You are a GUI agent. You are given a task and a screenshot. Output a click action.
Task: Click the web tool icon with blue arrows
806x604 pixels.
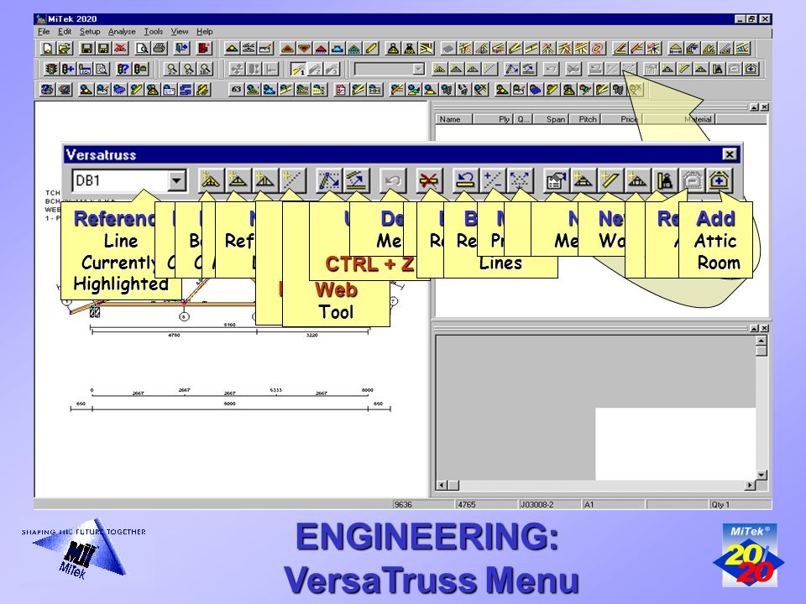328,180
